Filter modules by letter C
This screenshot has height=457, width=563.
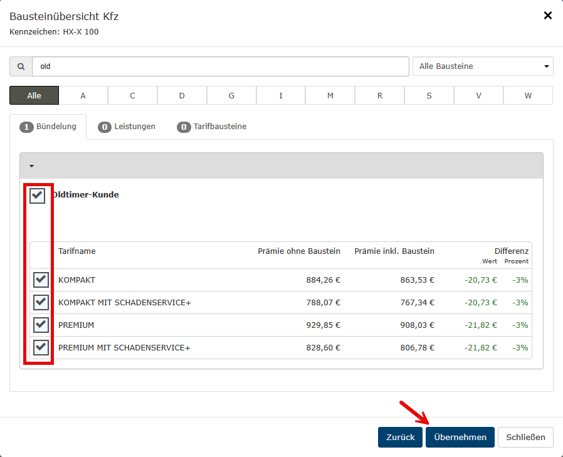tap(132, 95)
